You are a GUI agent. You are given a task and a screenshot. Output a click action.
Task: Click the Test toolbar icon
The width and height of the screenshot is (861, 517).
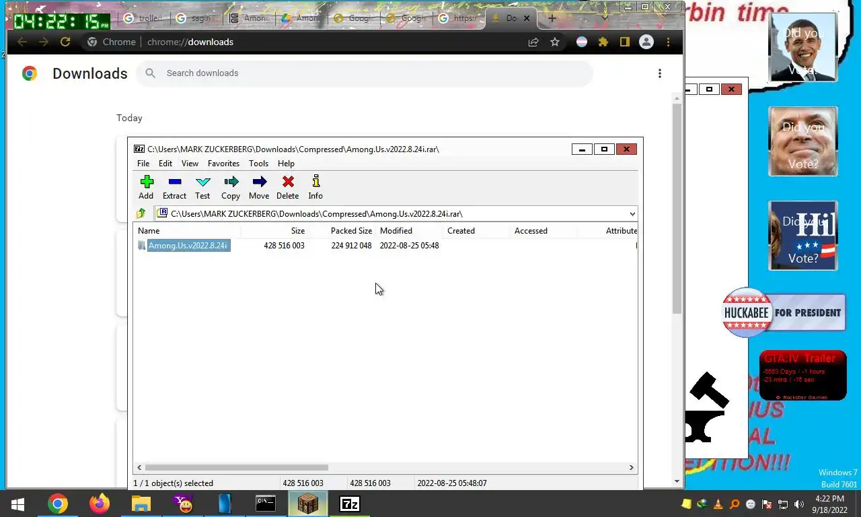[202, 187]
